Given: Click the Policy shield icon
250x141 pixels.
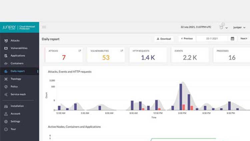Looking at the screenshot, I should click(6, 87).
